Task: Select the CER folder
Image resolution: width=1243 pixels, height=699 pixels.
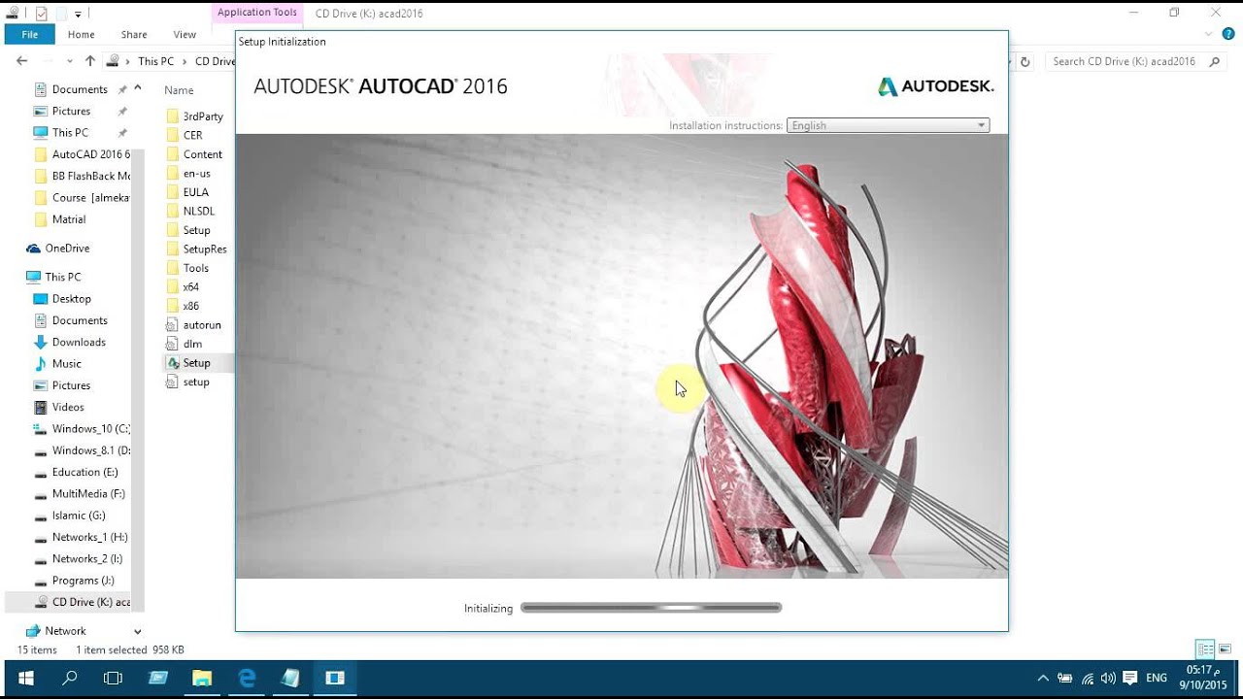Action: (185, 135)
